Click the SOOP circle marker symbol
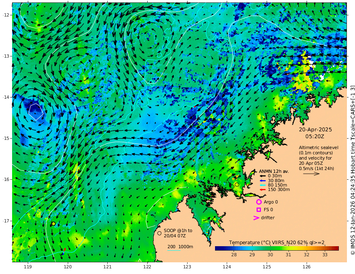The height and width of the screenshot is (274, 355). click(x=159, y=233)
